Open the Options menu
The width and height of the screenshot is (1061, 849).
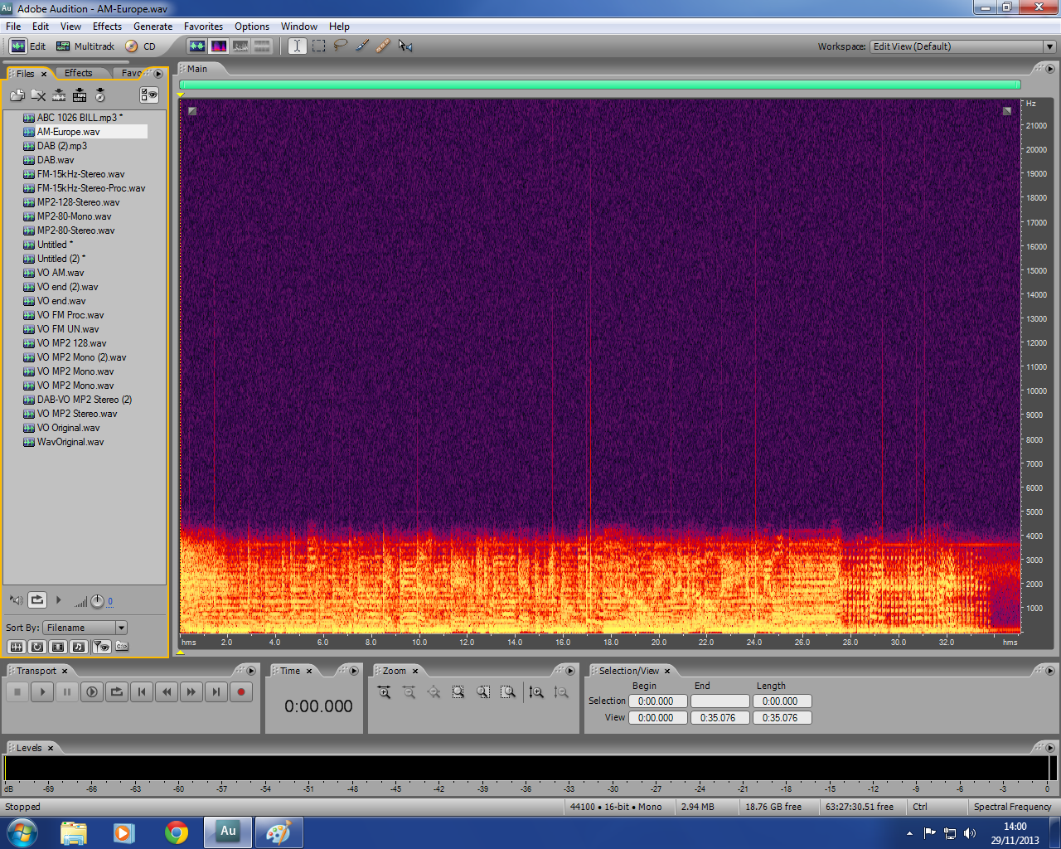click(252, 27)
